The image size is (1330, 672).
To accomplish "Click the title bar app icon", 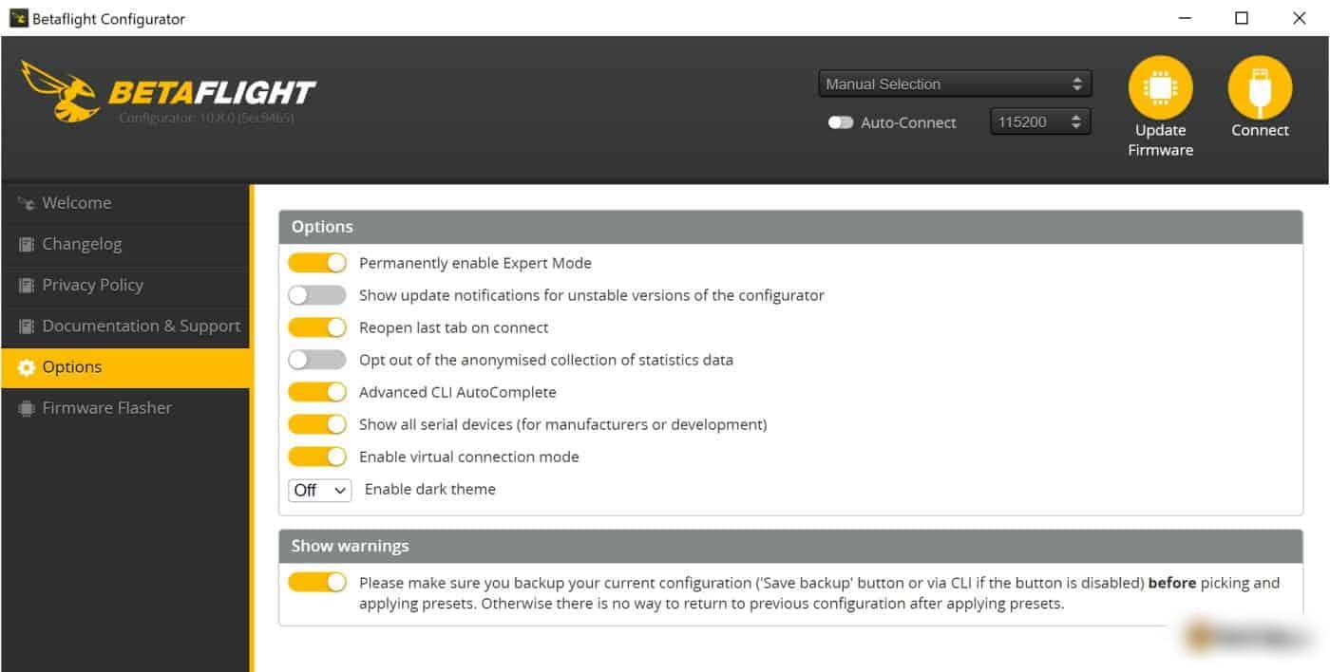I will [18, 18].
